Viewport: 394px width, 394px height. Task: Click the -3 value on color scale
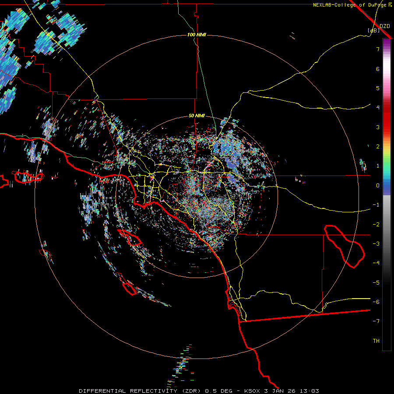[x=376, y=244]
